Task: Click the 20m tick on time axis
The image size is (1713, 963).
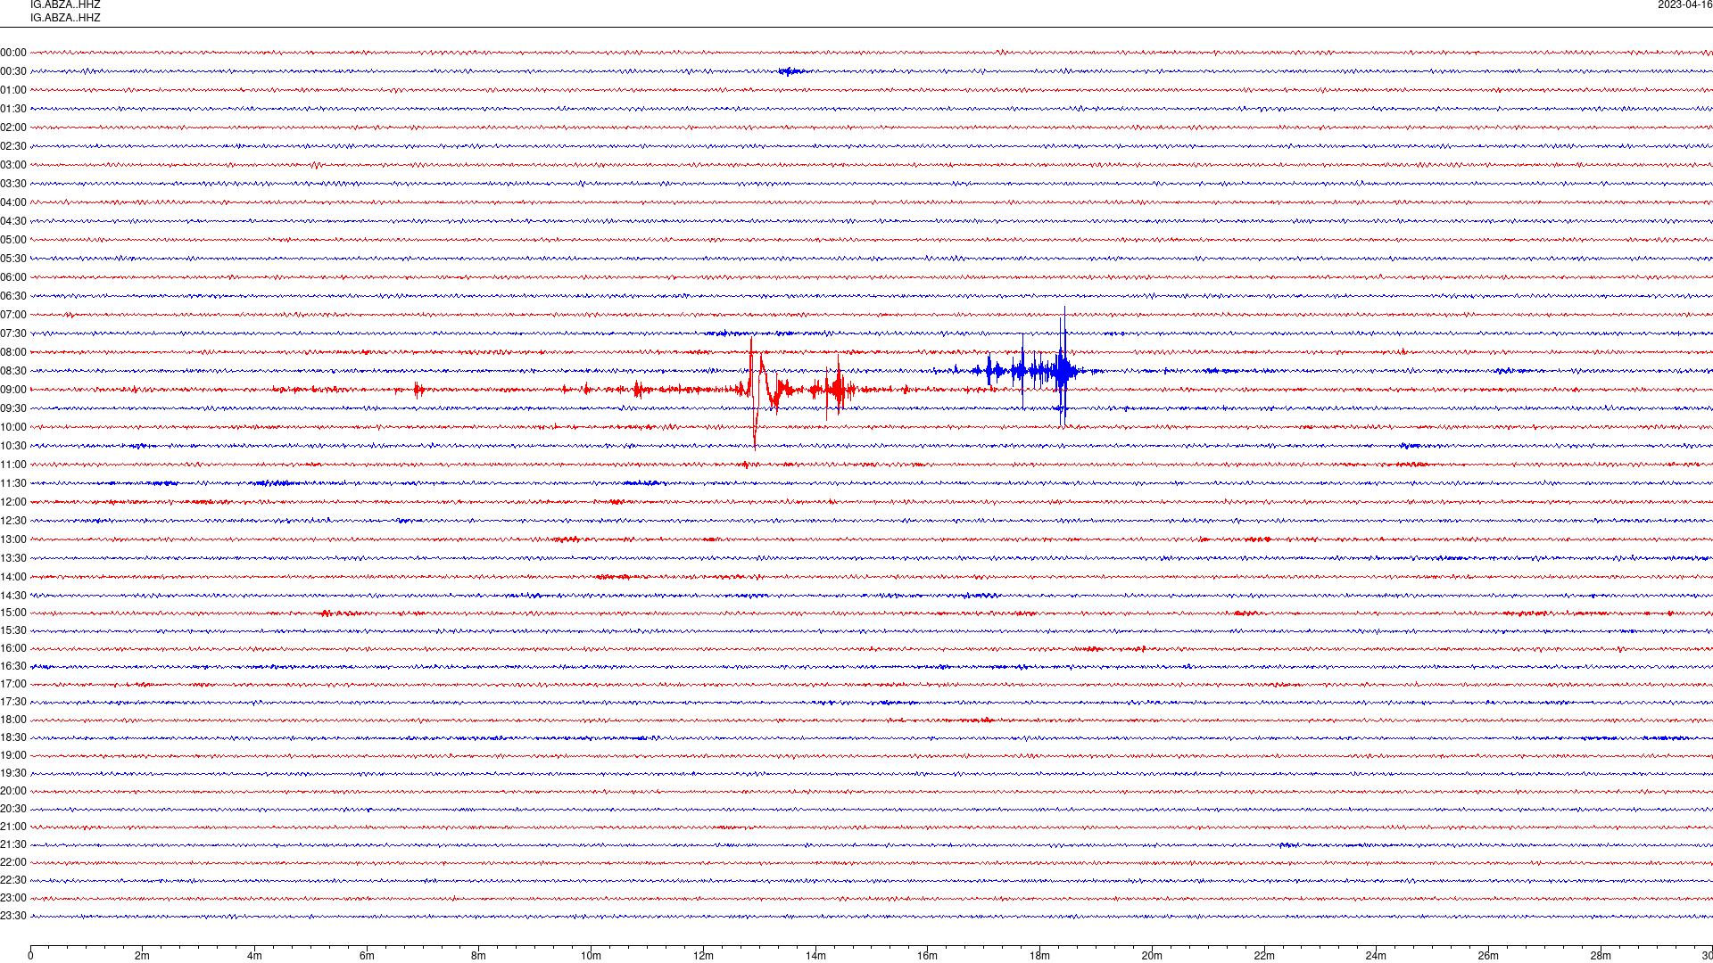Action: pyautogui.click(x=1152, y=955)
